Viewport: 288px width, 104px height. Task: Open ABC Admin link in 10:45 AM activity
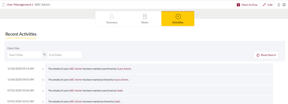pyautogui.click(x=76, y=101)
